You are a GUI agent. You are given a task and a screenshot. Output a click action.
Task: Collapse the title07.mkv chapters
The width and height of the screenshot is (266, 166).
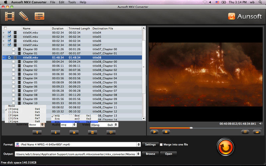(x=4, y=45)
